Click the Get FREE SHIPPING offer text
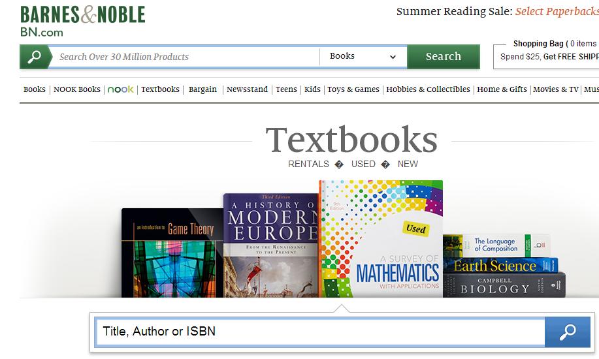The image size is (599, 359). [571, 57]
